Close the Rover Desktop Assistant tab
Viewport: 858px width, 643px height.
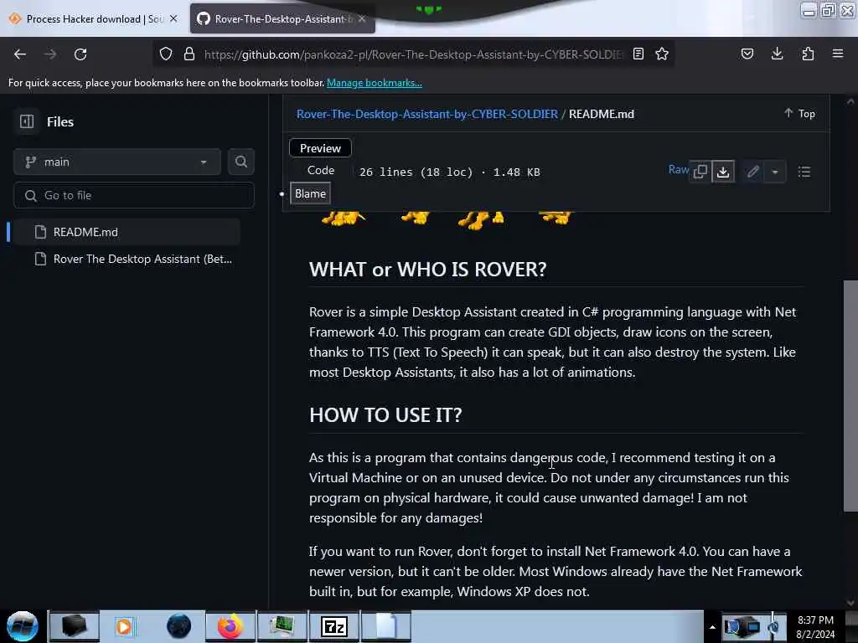tap(362, 18)
